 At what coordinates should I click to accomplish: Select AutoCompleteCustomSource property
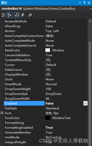(x=24, y=36)
